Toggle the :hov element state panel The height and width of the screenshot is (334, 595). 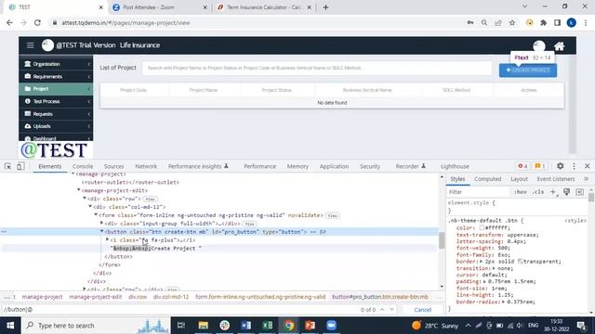(520, 192)
